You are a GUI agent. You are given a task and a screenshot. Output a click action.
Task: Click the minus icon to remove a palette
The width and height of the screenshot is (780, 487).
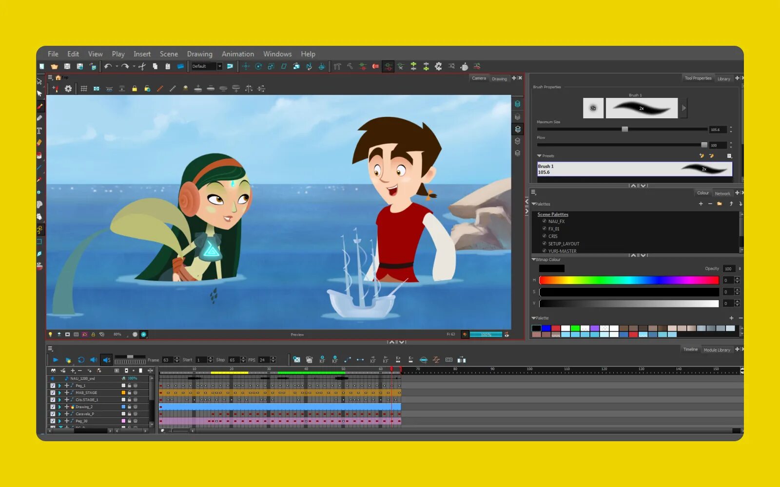click(x=710, y=204)
